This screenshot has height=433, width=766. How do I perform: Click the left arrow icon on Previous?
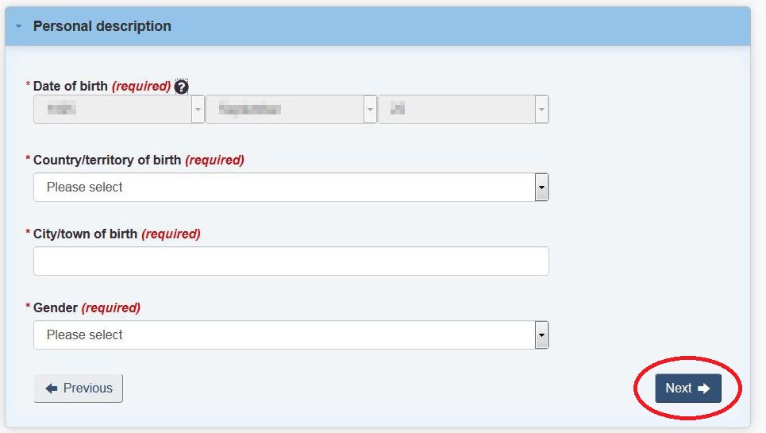pos(52,389)
